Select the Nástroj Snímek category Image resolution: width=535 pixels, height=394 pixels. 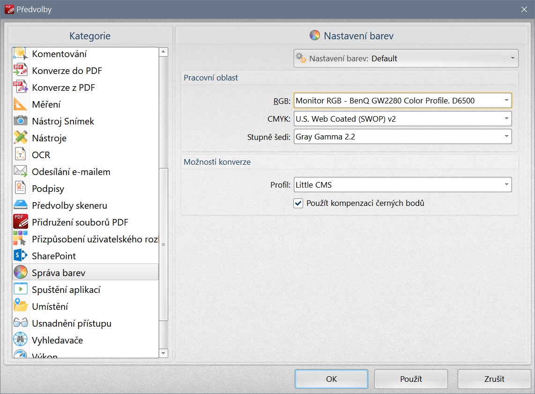coord(86,121)
